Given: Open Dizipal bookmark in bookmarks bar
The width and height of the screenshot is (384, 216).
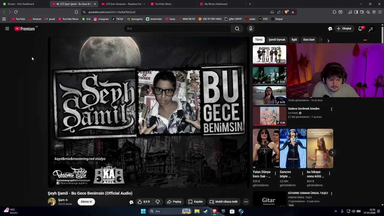Looking at the screenshot, I should tap(277, 19).
